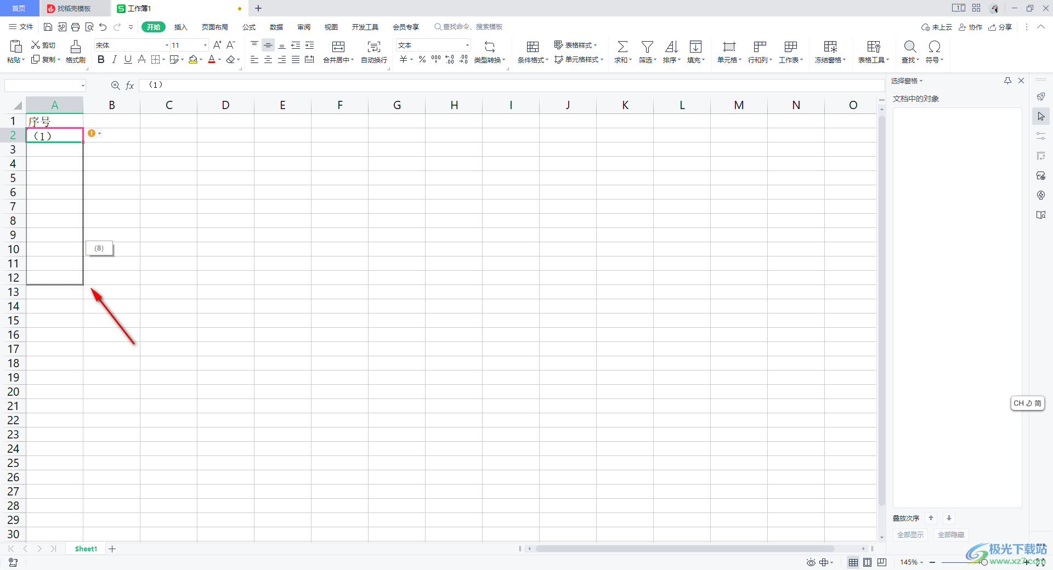Increase font size with A+ icon

(x=217, y=45)
